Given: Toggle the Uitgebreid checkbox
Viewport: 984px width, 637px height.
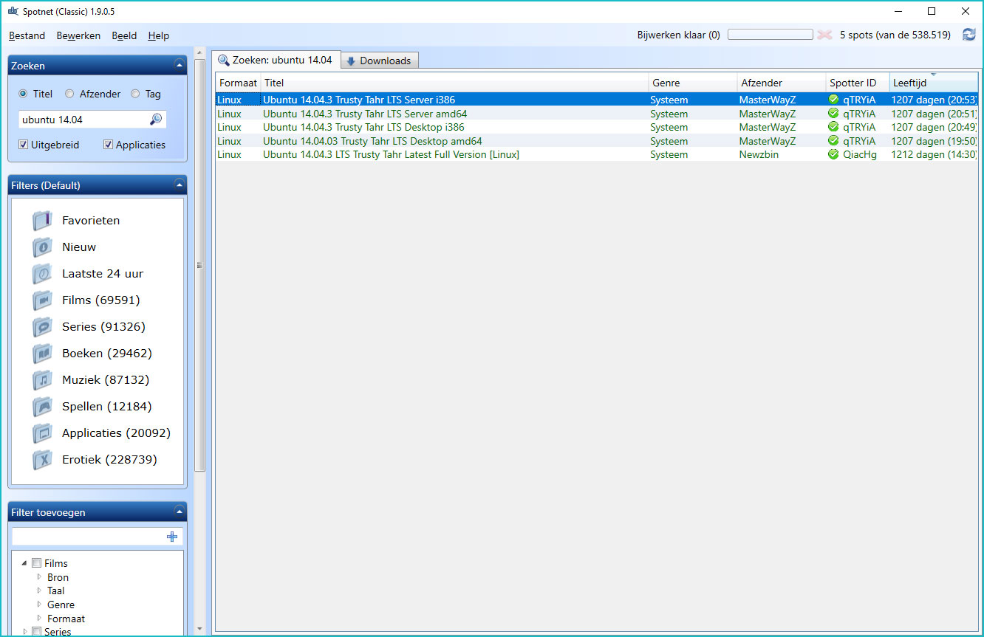Looking at the screenshot, I should (x=23, y=145).
